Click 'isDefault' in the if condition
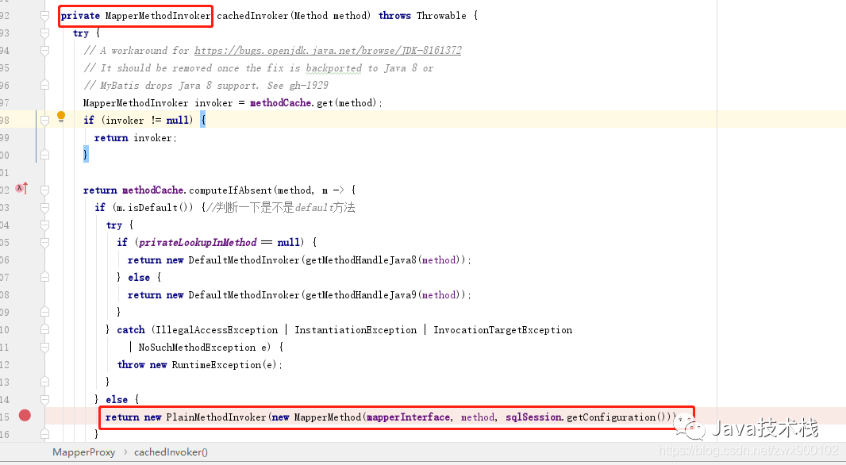Screen dimensions: 846x465 (152, 207)
